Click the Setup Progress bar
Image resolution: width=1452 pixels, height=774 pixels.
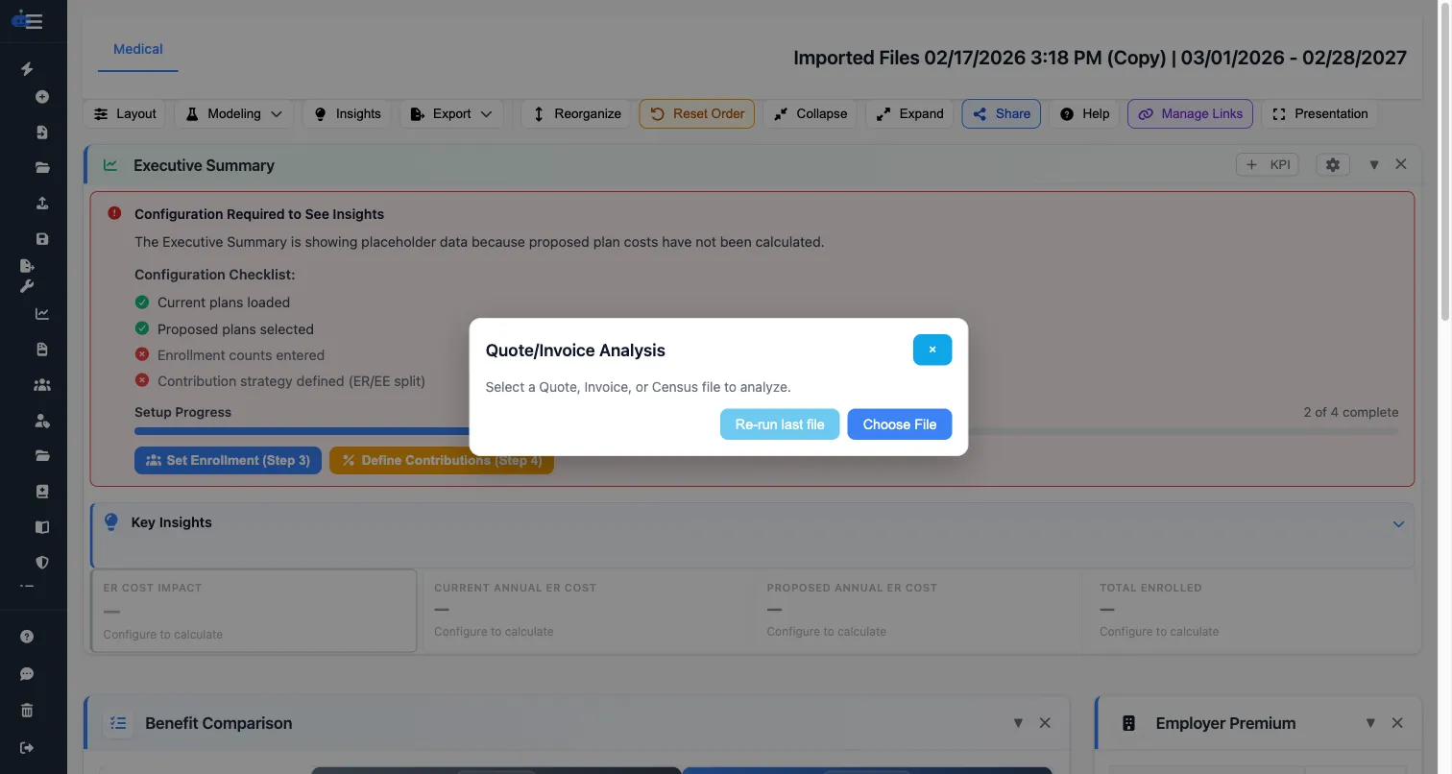click(x=288, y=431)
